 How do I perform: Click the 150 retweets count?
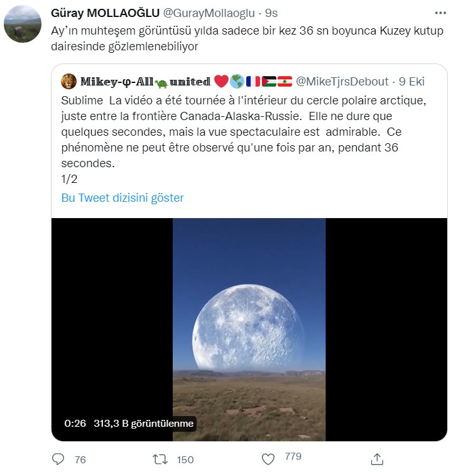click(x=185, y=459)
